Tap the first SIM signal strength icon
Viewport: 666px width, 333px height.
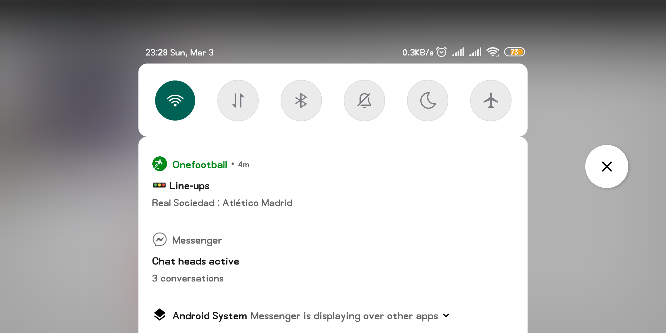[x=458, y=52]
